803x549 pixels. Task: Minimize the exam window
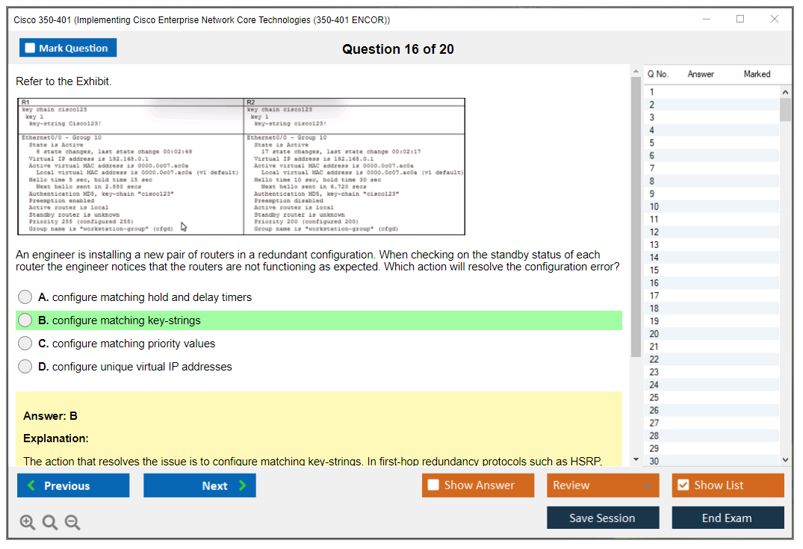[706, 19]
